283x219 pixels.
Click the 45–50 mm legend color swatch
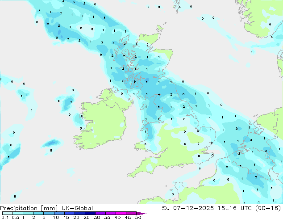pos(131,213)
